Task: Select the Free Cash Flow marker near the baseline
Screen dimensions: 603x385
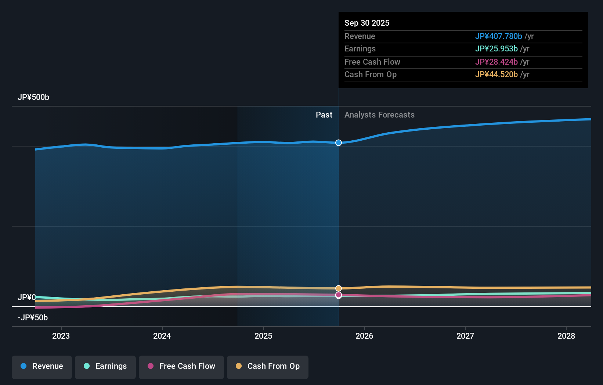Action: tap(338, 296)
